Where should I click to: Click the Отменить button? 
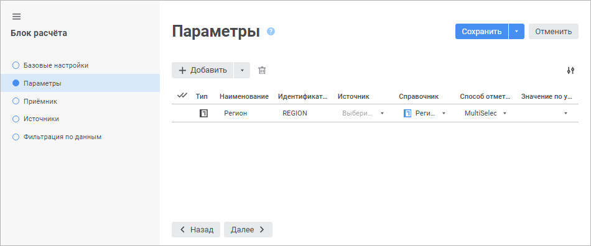[x=553, y=32]
